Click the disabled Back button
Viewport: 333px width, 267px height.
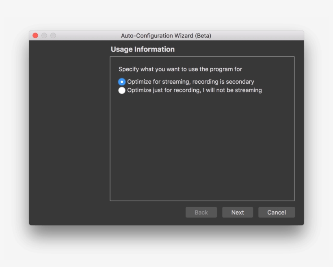(x=201, y=212)
